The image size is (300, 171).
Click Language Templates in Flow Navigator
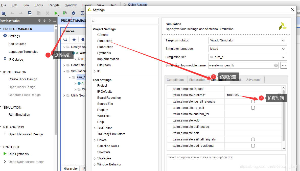(x=23, y=52)
